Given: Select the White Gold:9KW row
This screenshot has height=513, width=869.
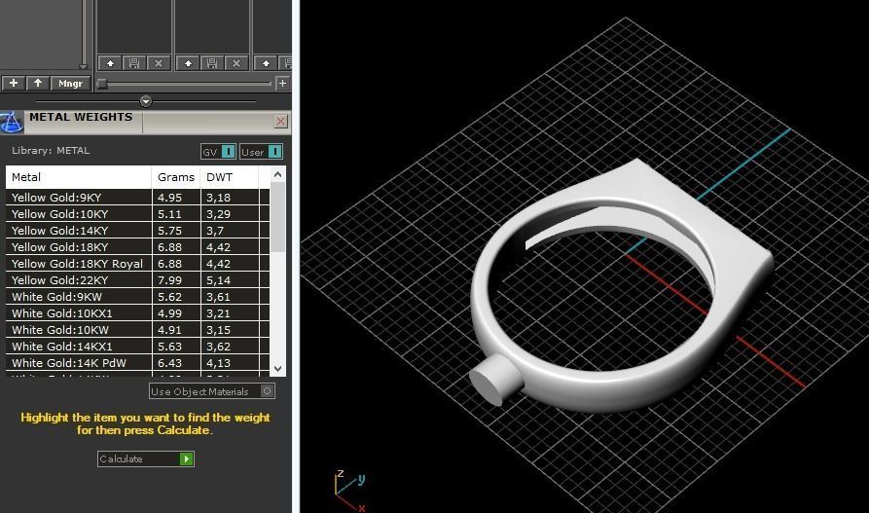Looking at the screenshot, I should click(x=137, y=297).
